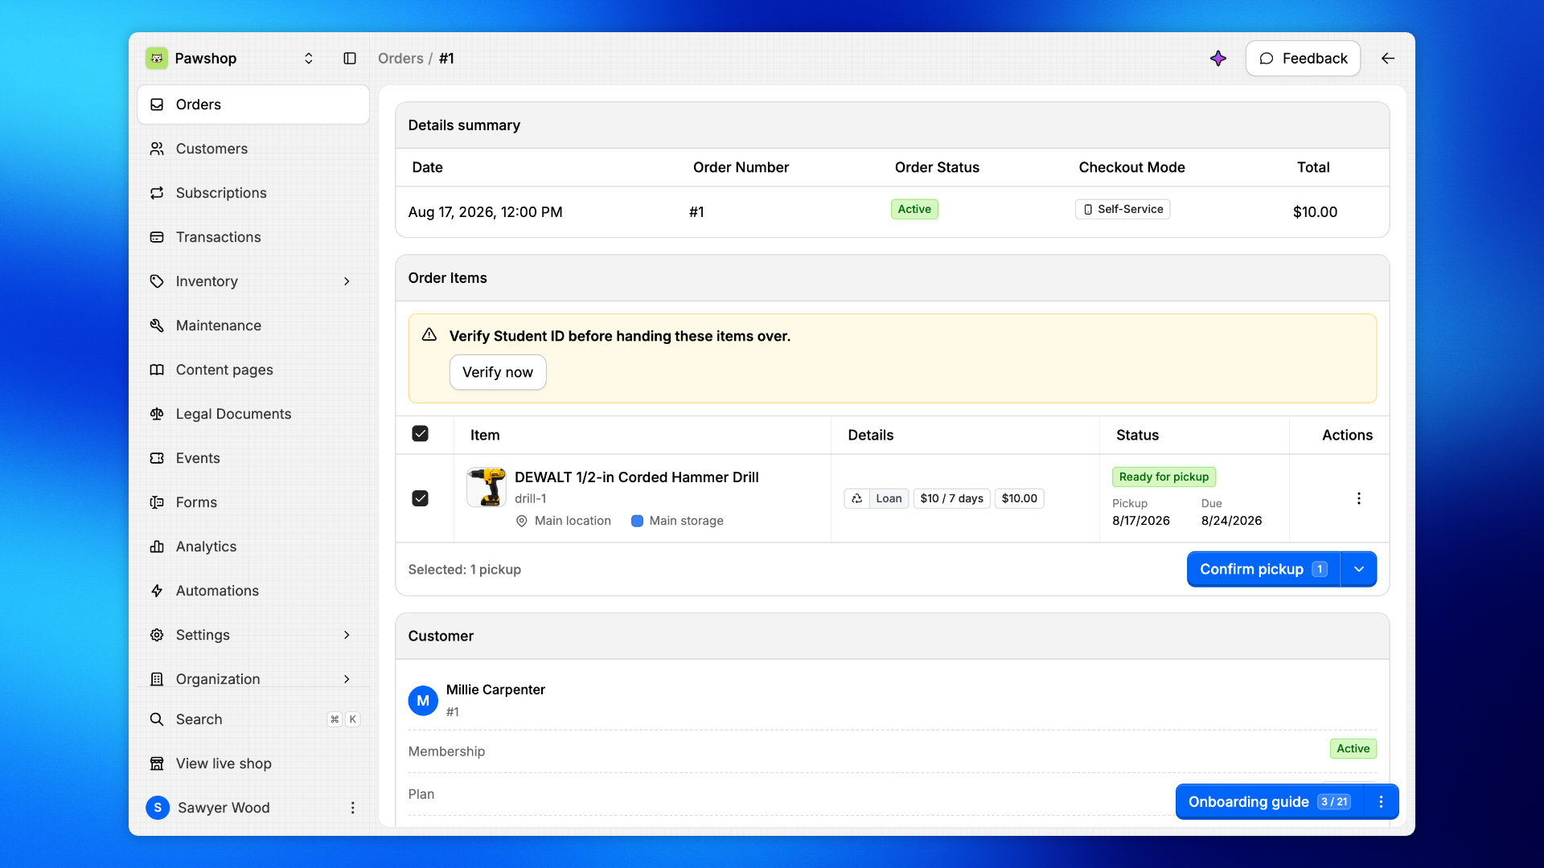This screenshot has width=1544, height=868.
Task: Open drill item actions kebab menu
Action: pyautogui.click(x=1359, y=498)
